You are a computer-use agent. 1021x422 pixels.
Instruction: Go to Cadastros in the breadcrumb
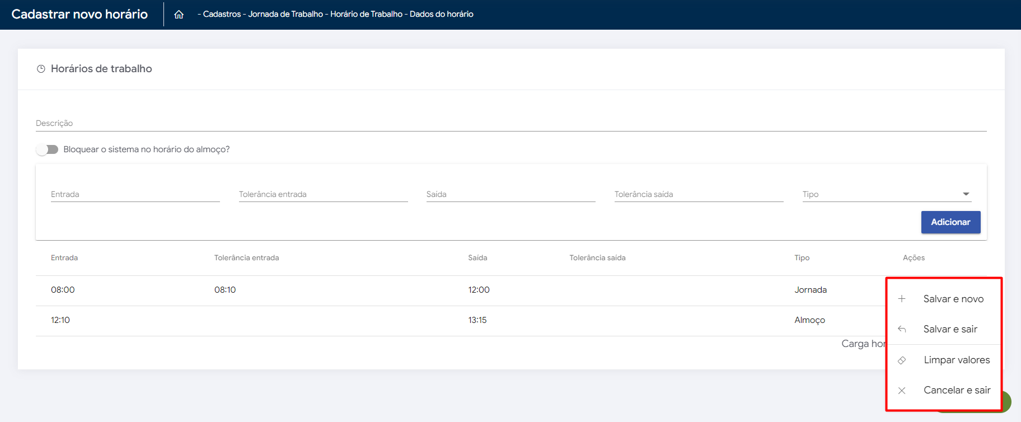tap(222, 14)
